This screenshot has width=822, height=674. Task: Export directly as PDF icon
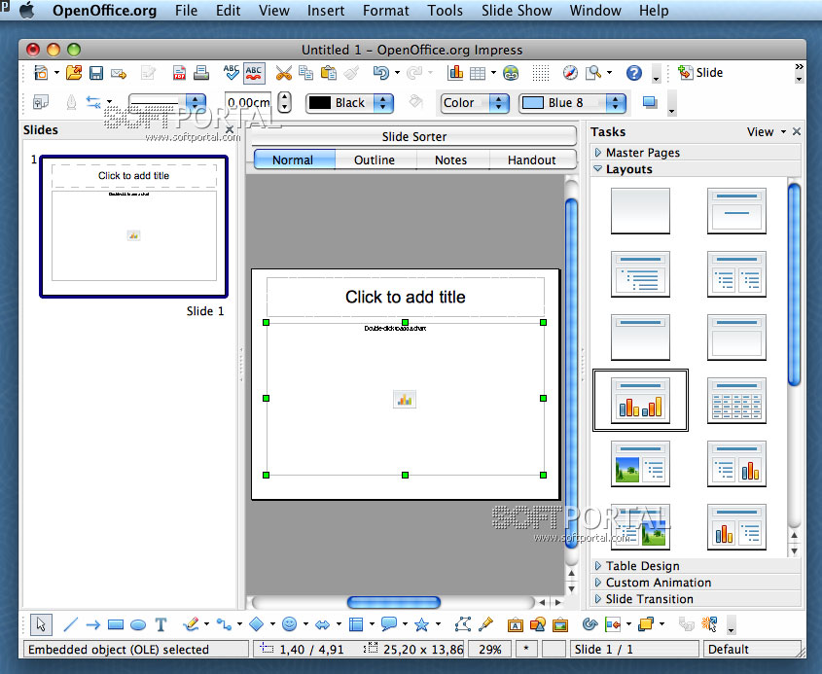coord(179,73)
